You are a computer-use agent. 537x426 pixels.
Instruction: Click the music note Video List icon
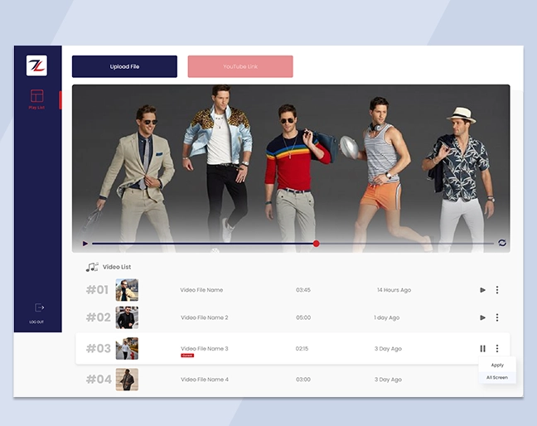click(91, 267)
